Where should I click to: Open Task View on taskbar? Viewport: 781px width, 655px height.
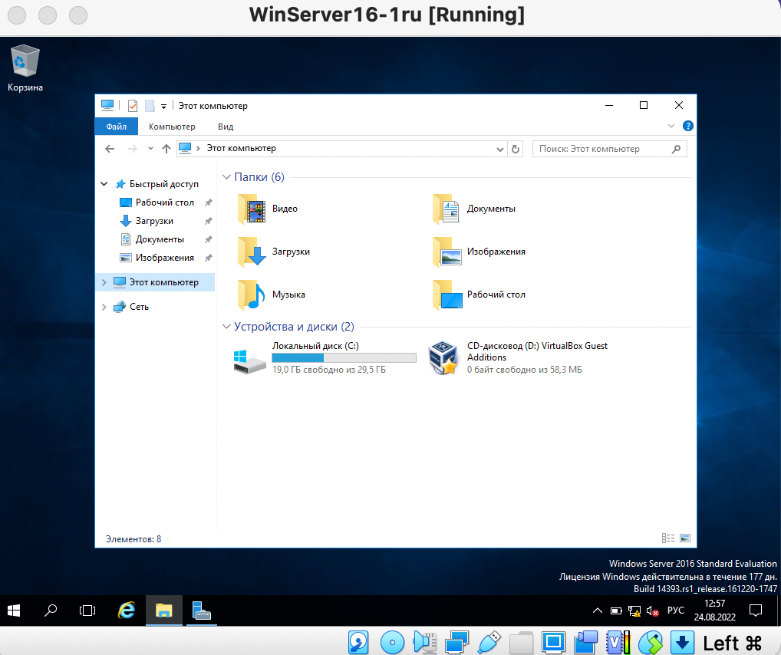click(x=87, y=611)
